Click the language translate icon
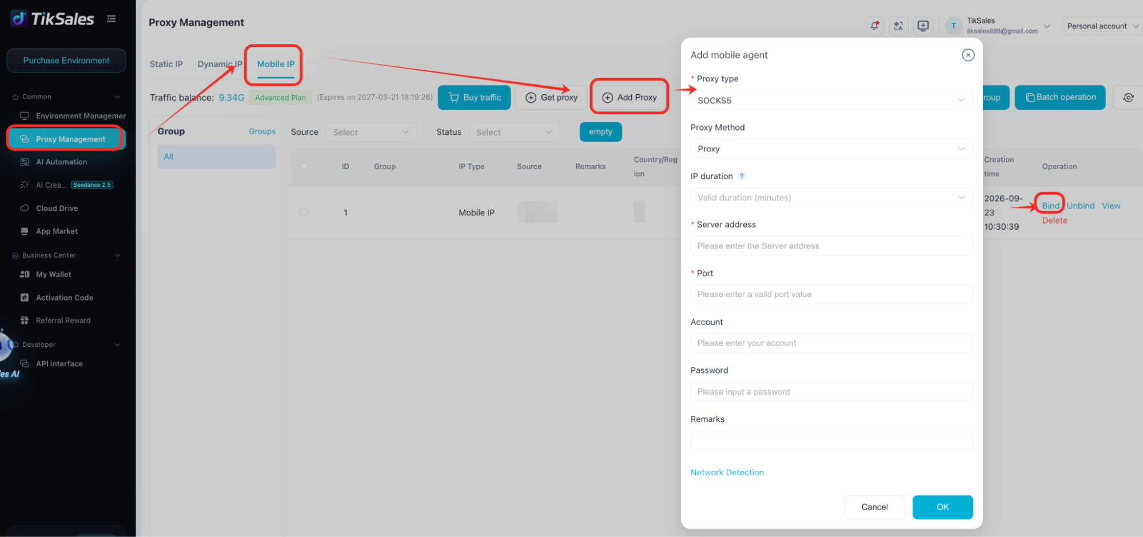 898,26
